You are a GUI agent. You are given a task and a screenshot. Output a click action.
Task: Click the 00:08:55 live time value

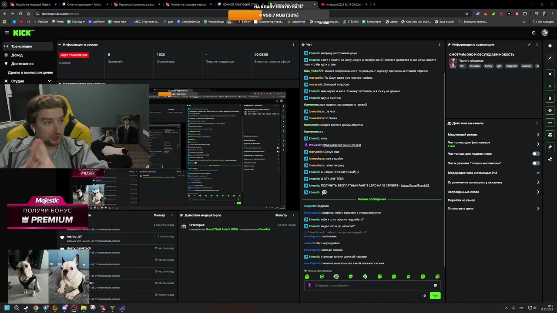(x=261, y=55)
